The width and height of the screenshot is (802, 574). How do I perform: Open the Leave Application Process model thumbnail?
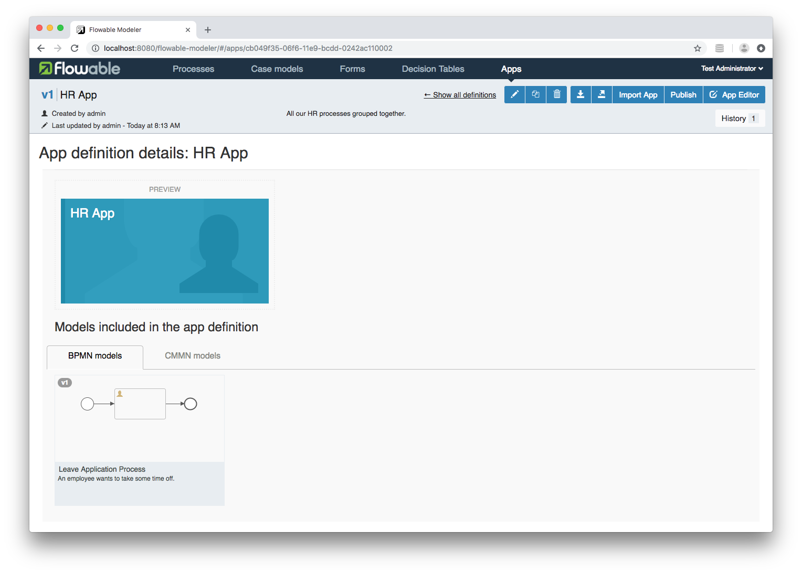pyautogui.click(x=140, y=418)
